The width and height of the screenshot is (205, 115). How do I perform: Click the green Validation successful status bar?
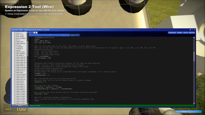coord(112,105)
